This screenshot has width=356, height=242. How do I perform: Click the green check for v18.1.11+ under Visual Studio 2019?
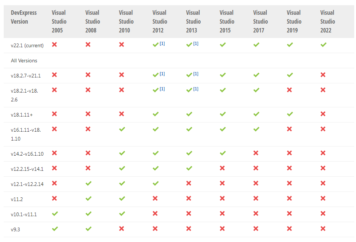[x=290, y=114]
